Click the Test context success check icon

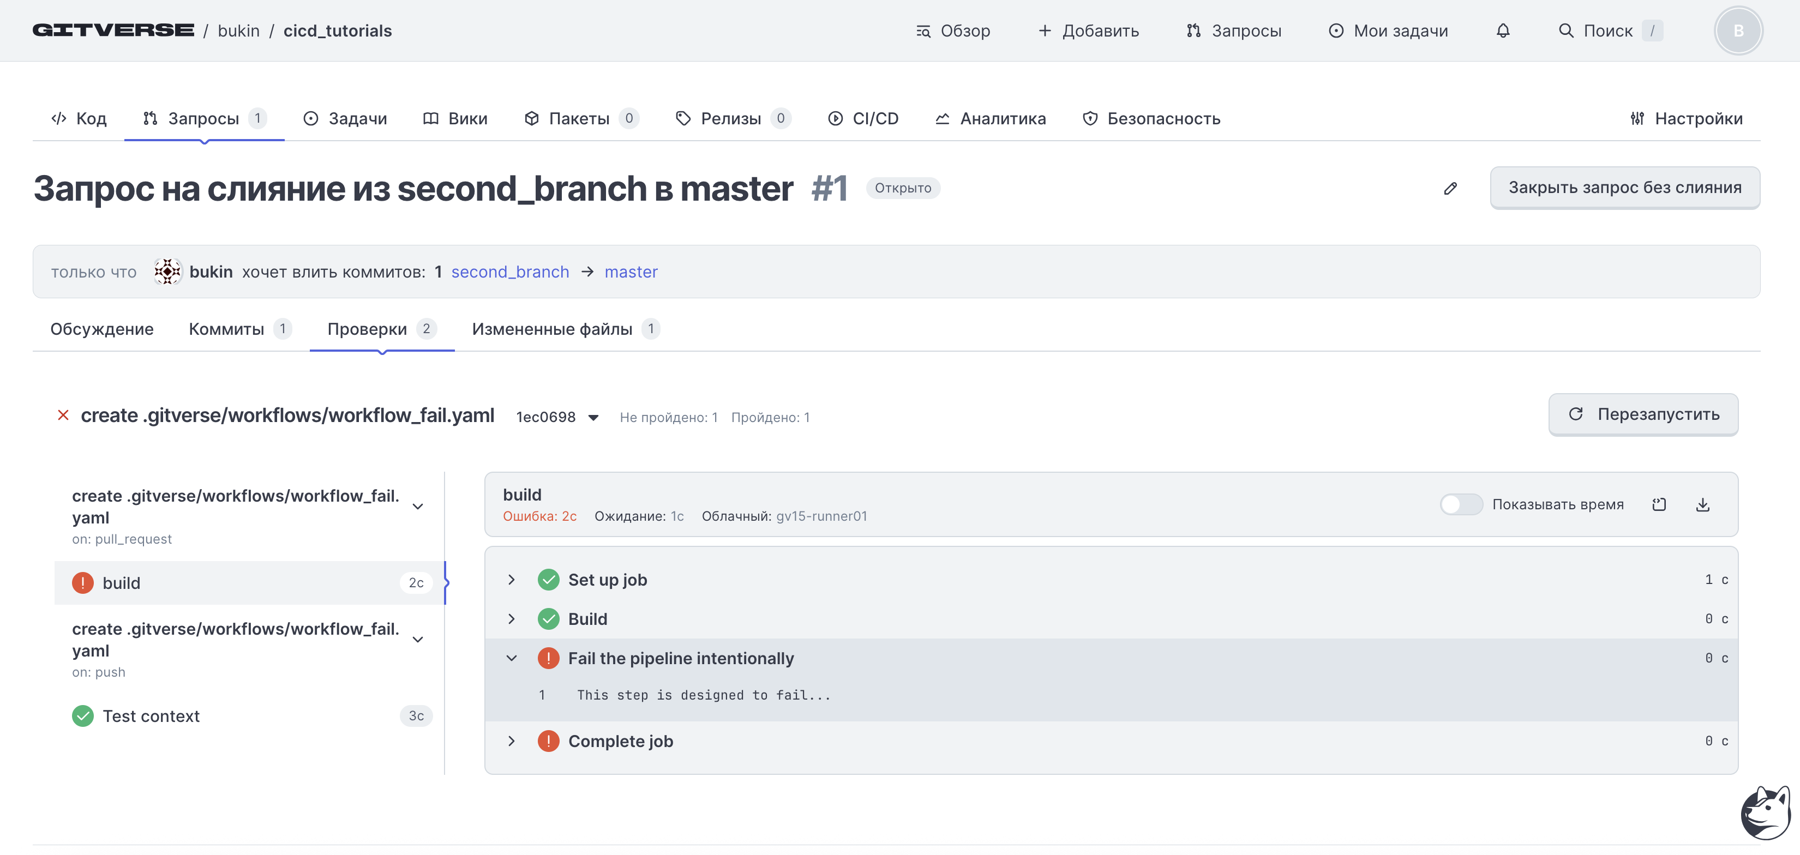click(x=82, y=716)
